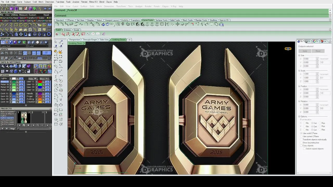
Task: Select the Polyline tool in Icon History
Action: [7, 9]
